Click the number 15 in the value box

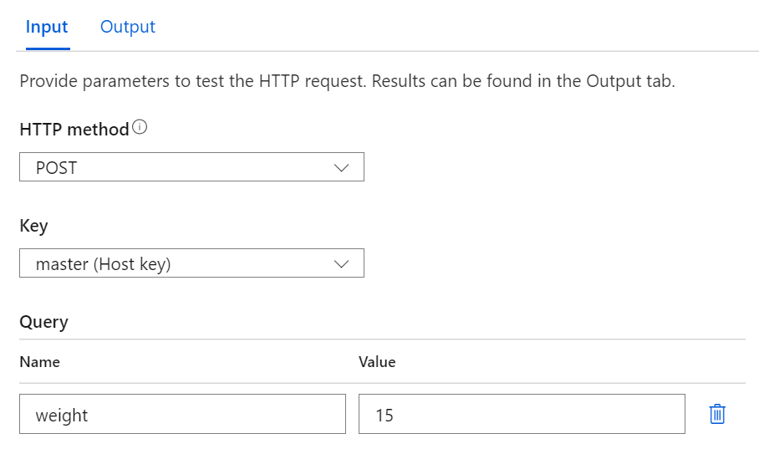point(385,416)
